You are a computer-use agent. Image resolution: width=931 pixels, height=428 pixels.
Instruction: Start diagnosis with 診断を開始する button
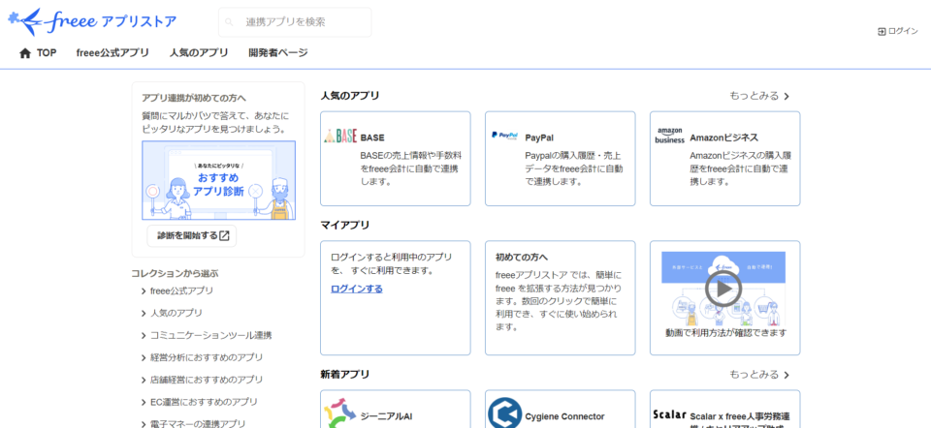click(192, 236)
